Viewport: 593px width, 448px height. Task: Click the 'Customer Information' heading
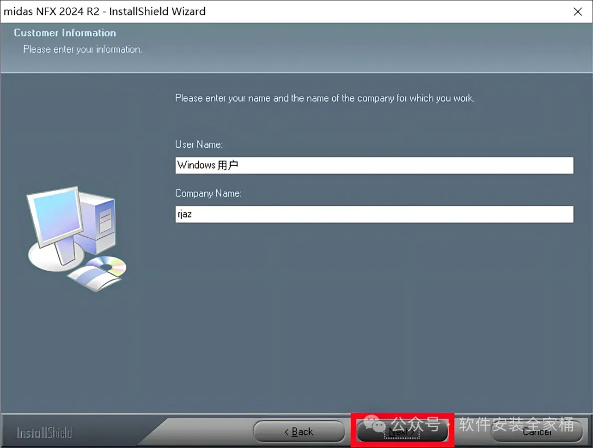(65, 33)
